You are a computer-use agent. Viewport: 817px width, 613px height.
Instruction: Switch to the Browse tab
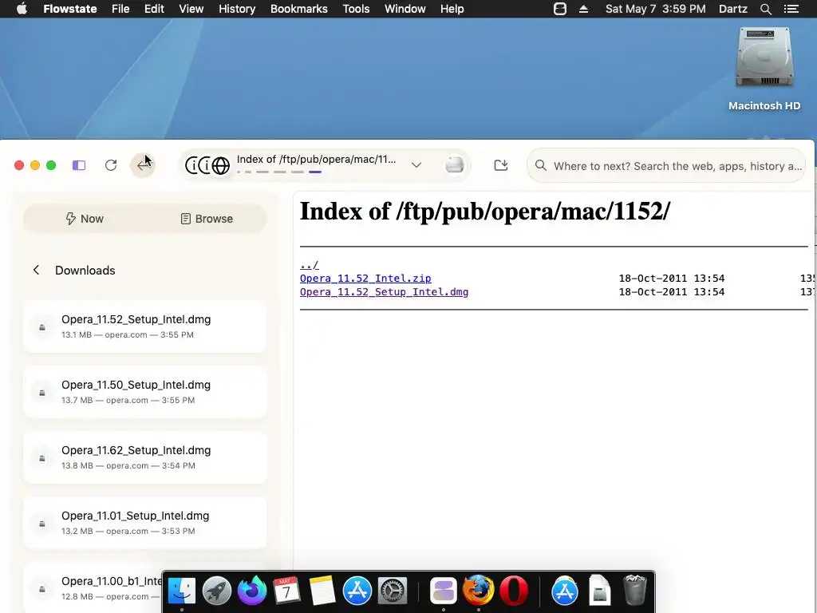(207, 219)
